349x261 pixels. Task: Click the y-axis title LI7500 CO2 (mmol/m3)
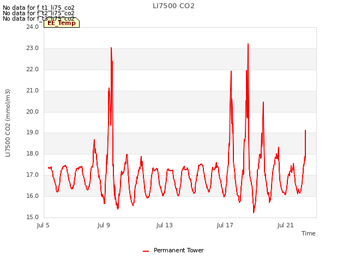(x=8, y=123)
